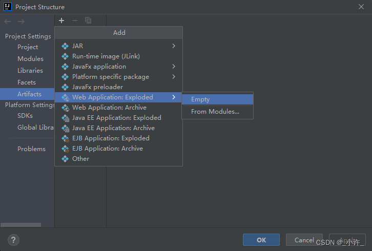Click the Java EE Application: Exploded icon

tap(65, 118)
